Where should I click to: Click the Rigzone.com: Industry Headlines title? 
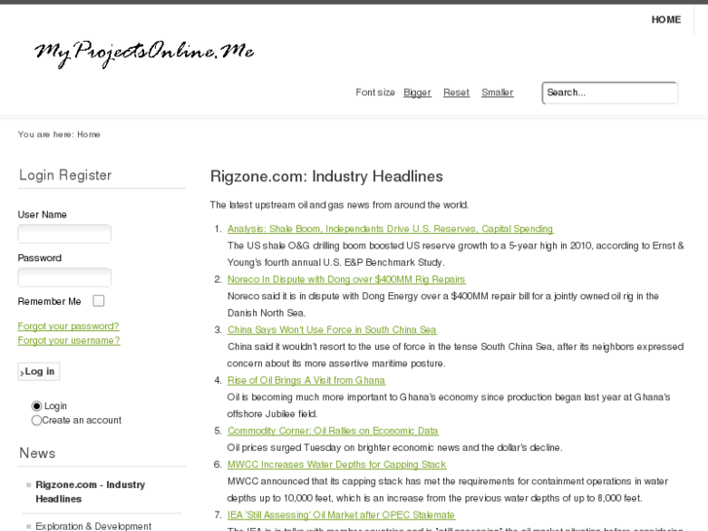point(326,176)
